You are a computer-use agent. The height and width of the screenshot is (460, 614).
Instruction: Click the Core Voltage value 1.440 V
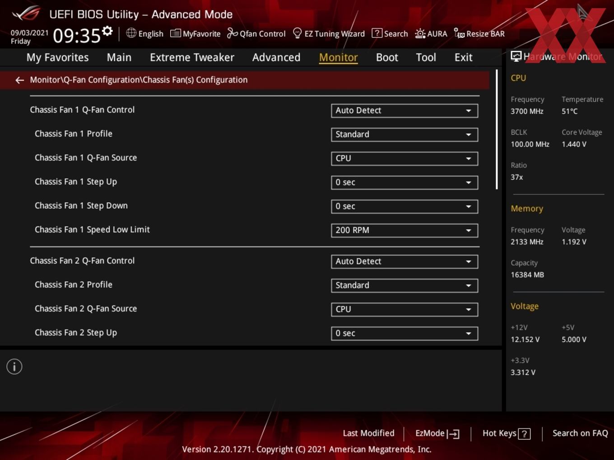tap(574, 144)
